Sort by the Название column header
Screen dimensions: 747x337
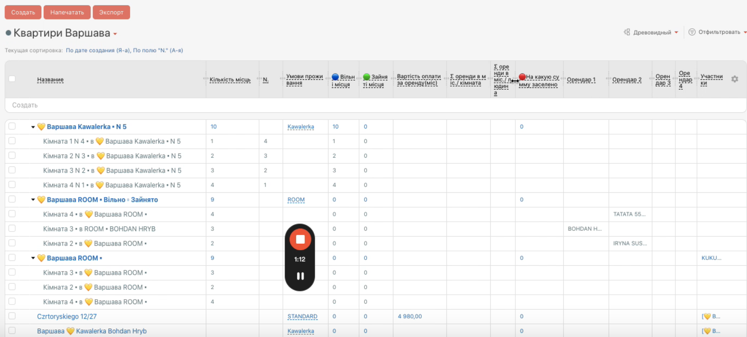coord(50,80)
